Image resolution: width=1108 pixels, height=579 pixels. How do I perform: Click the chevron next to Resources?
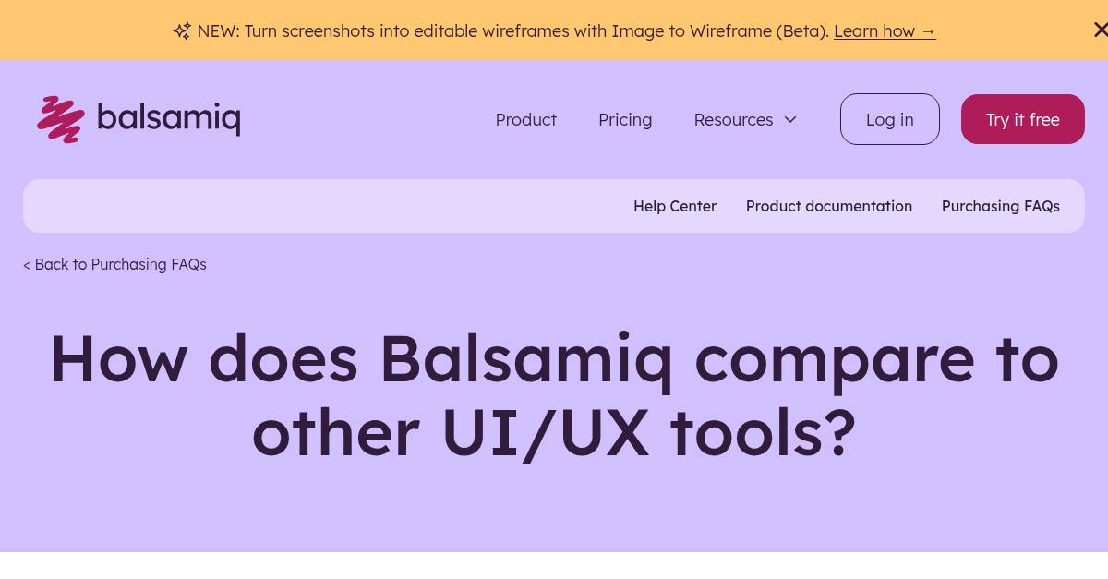point(790,120)
